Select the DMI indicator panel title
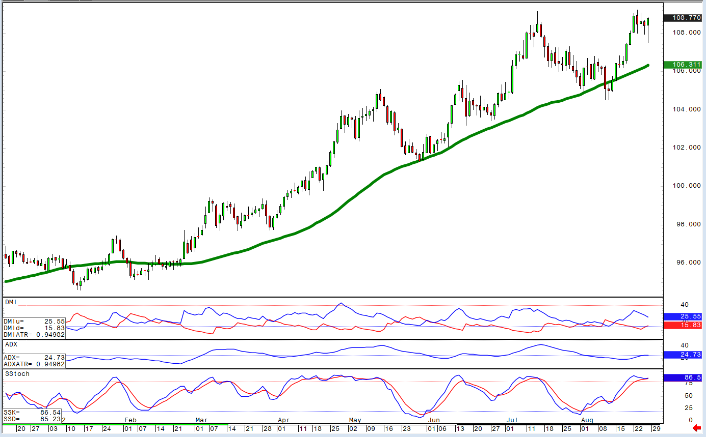Image resolution: width=706 pixels, height=437 pixels. pyautogui.click(x=11, y=302)
